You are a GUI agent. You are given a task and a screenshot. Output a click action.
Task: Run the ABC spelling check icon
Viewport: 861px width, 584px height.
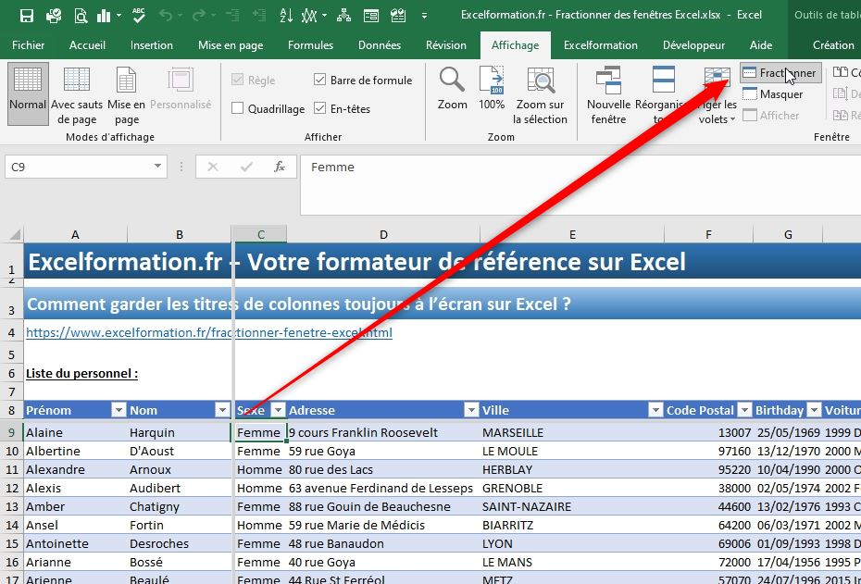click(139, 16)
